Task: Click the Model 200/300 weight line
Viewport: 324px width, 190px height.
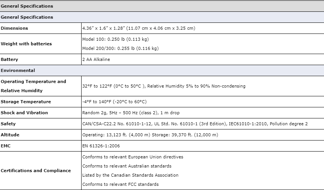Action: click(x=120, y=48)
